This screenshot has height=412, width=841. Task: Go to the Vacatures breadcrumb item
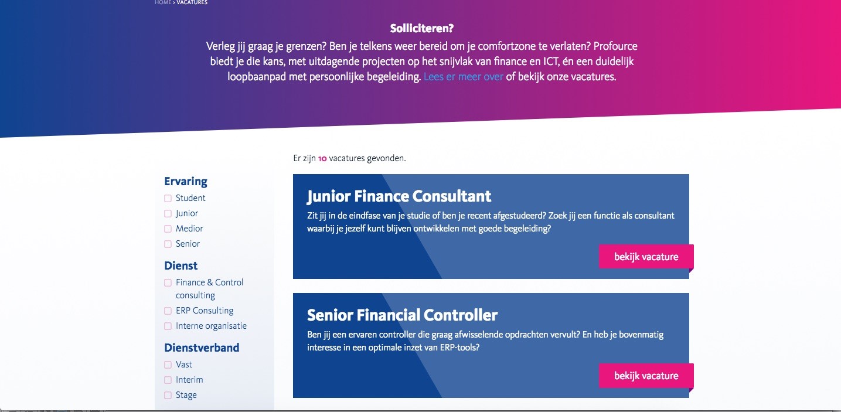(x=192, y=2)
